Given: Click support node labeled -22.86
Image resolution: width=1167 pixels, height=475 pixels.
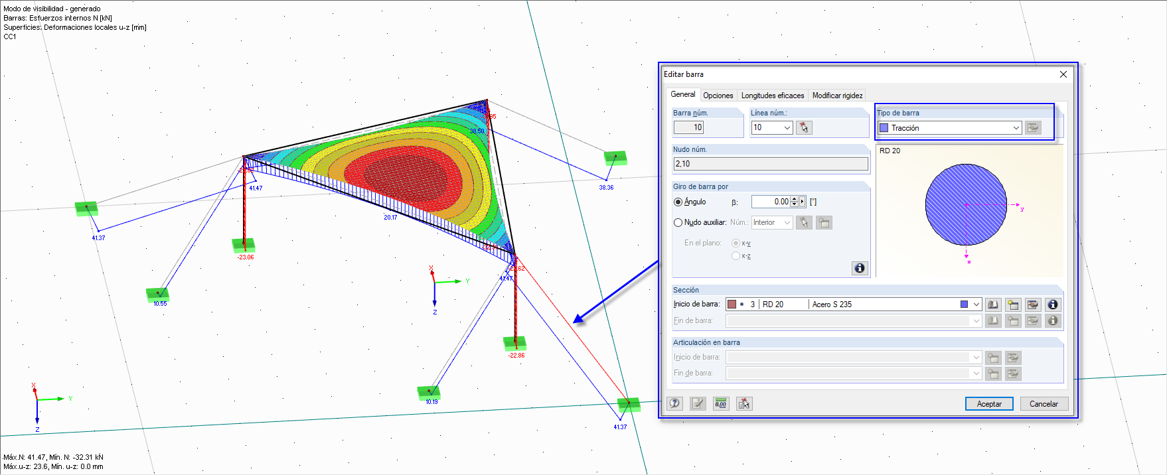Looking at the screenshot, I should coord(514,343).
